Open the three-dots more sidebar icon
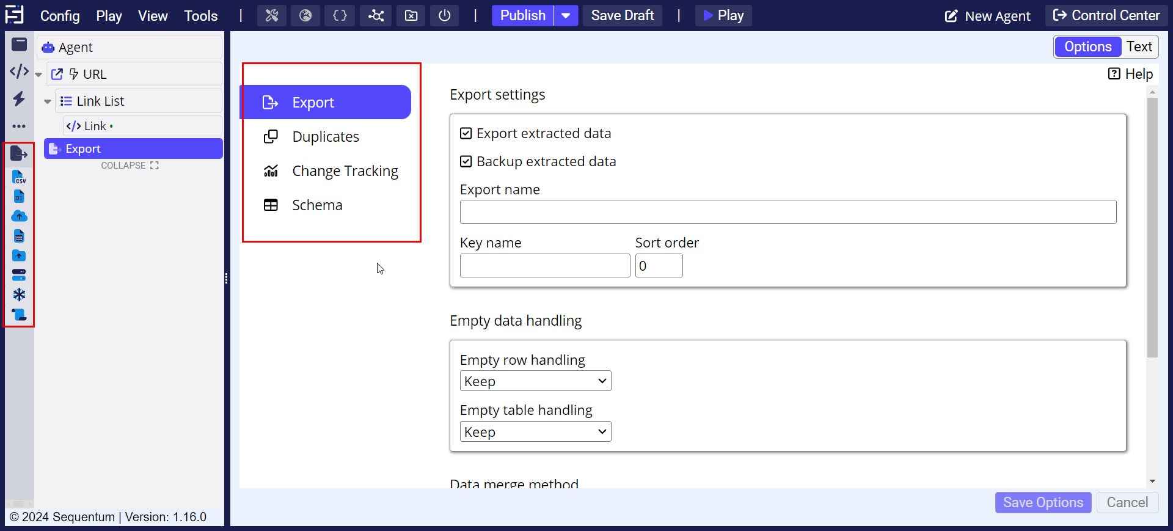Viewport: 1173px width, 531px height. [20, 126]
